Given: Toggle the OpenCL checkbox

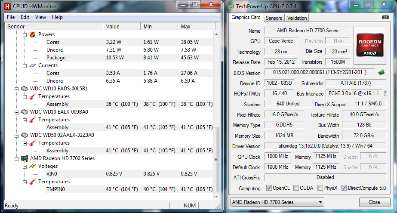Looking at the screenshot, I should click(x=269, y=188).
